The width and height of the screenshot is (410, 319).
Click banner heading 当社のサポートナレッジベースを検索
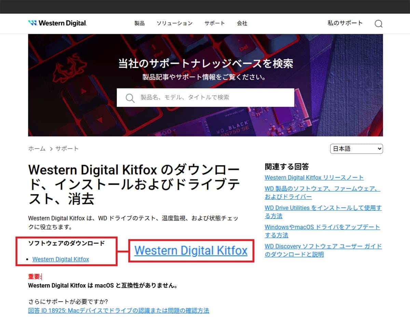pos(205,63)
